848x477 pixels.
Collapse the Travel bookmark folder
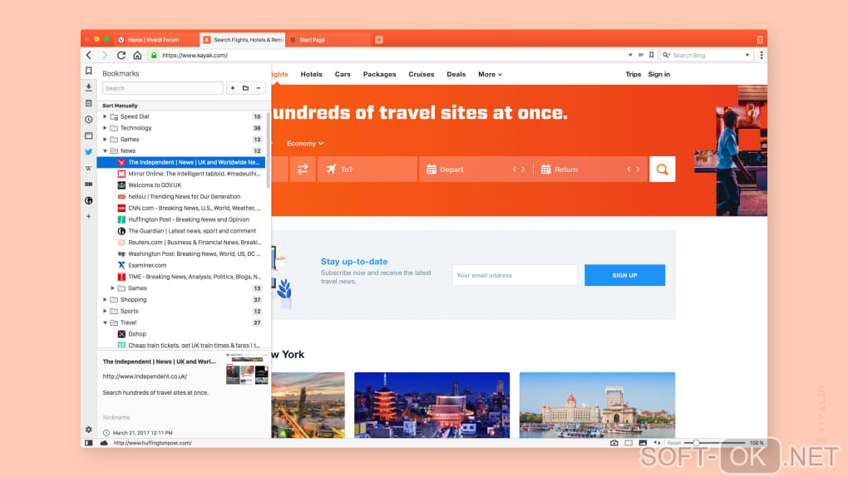(105, 323)
